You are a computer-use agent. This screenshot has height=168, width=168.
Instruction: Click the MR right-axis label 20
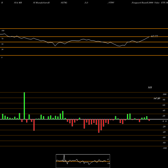[x=164, y=116]
